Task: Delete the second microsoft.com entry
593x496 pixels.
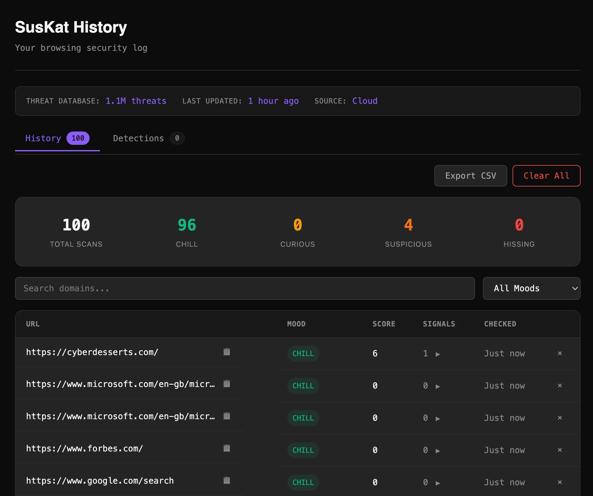Action: 560,418
